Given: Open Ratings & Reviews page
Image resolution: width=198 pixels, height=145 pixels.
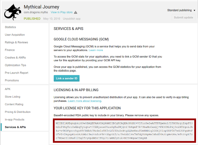Looking at the screenshot, I should [16, 42].
